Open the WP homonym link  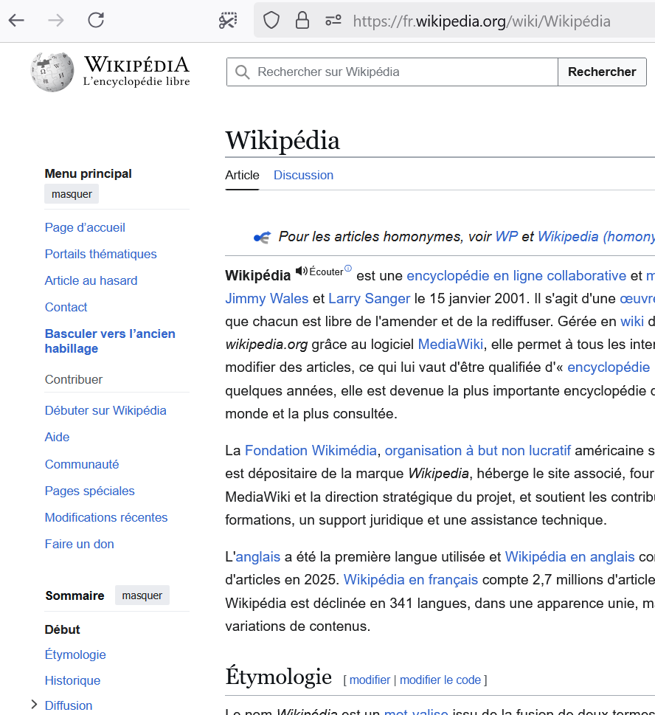[x=507, y=237]
